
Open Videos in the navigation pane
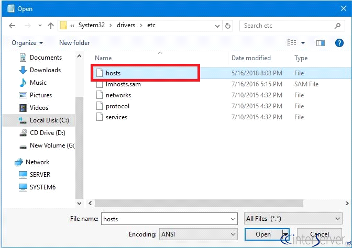pos(39,108)
